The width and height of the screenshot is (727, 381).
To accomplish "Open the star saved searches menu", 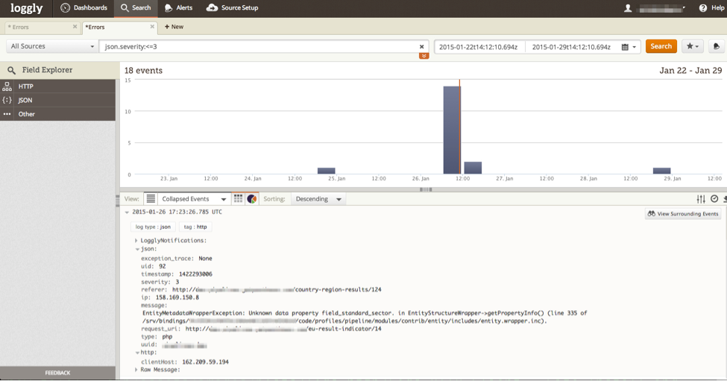I will click(693, 46).
